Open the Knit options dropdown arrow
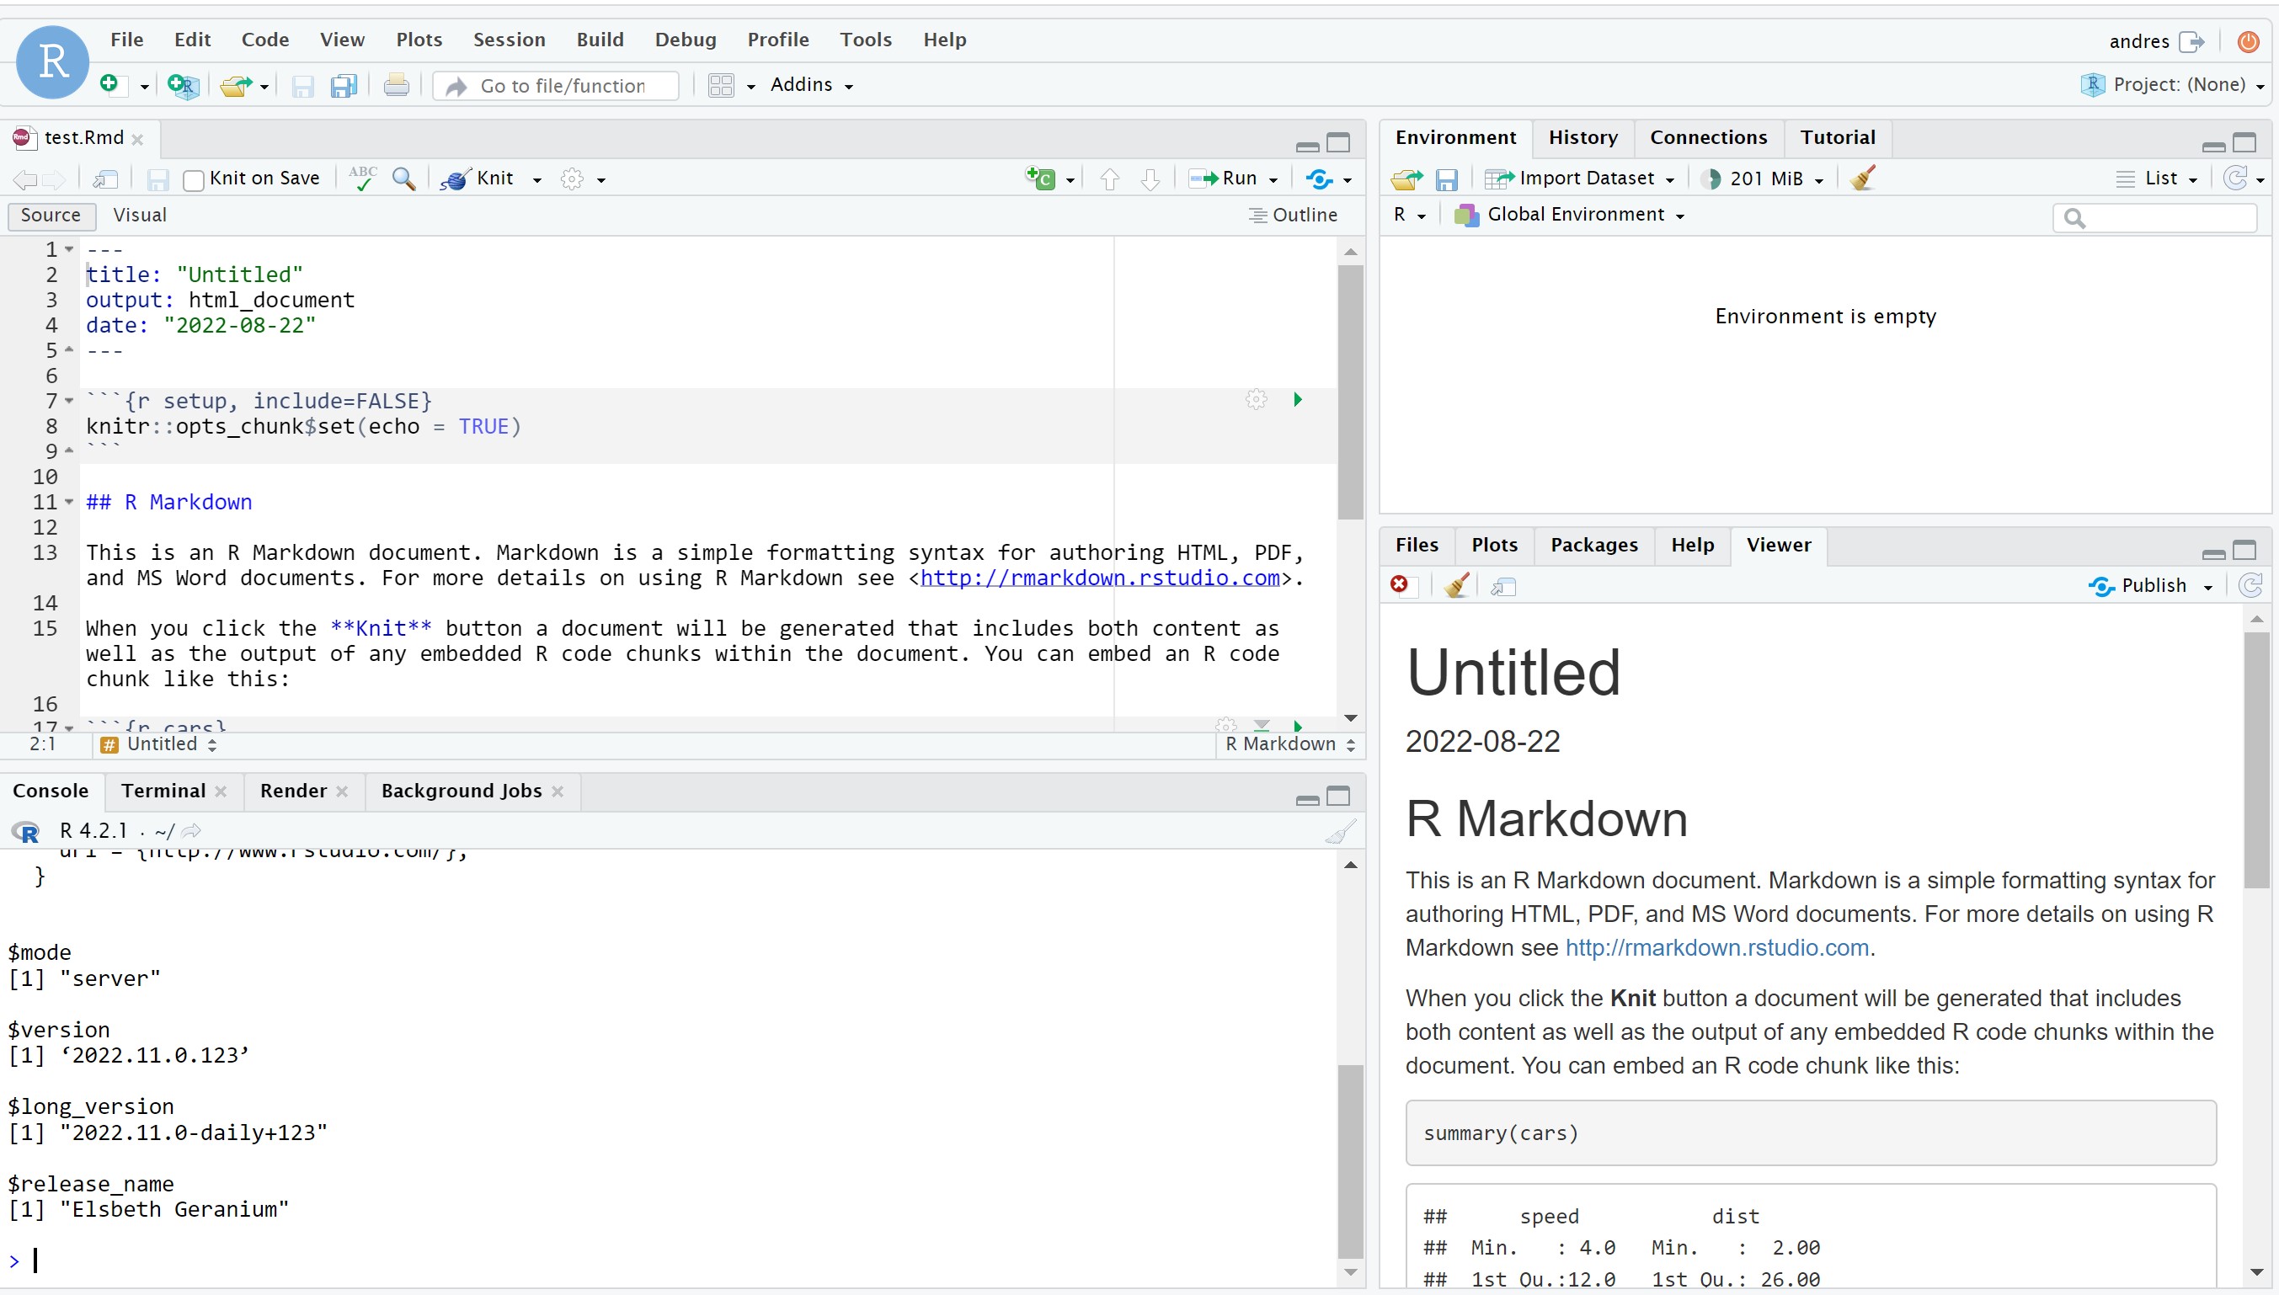 click(537, 180)
